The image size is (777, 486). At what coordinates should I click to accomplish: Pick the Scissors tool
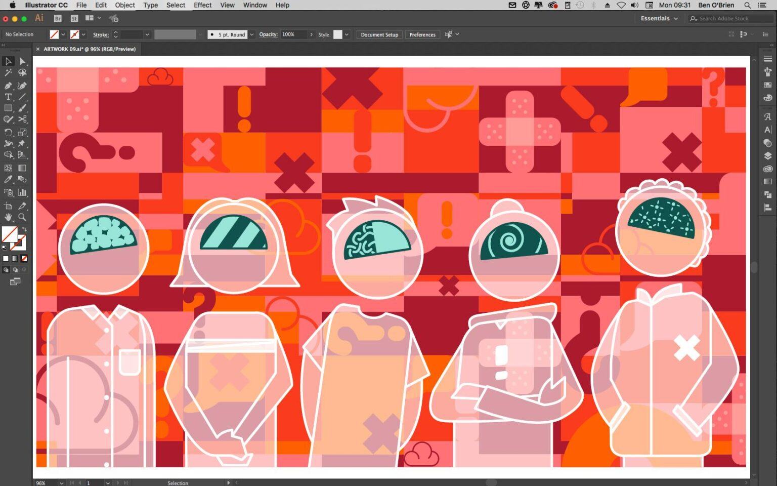22,119
